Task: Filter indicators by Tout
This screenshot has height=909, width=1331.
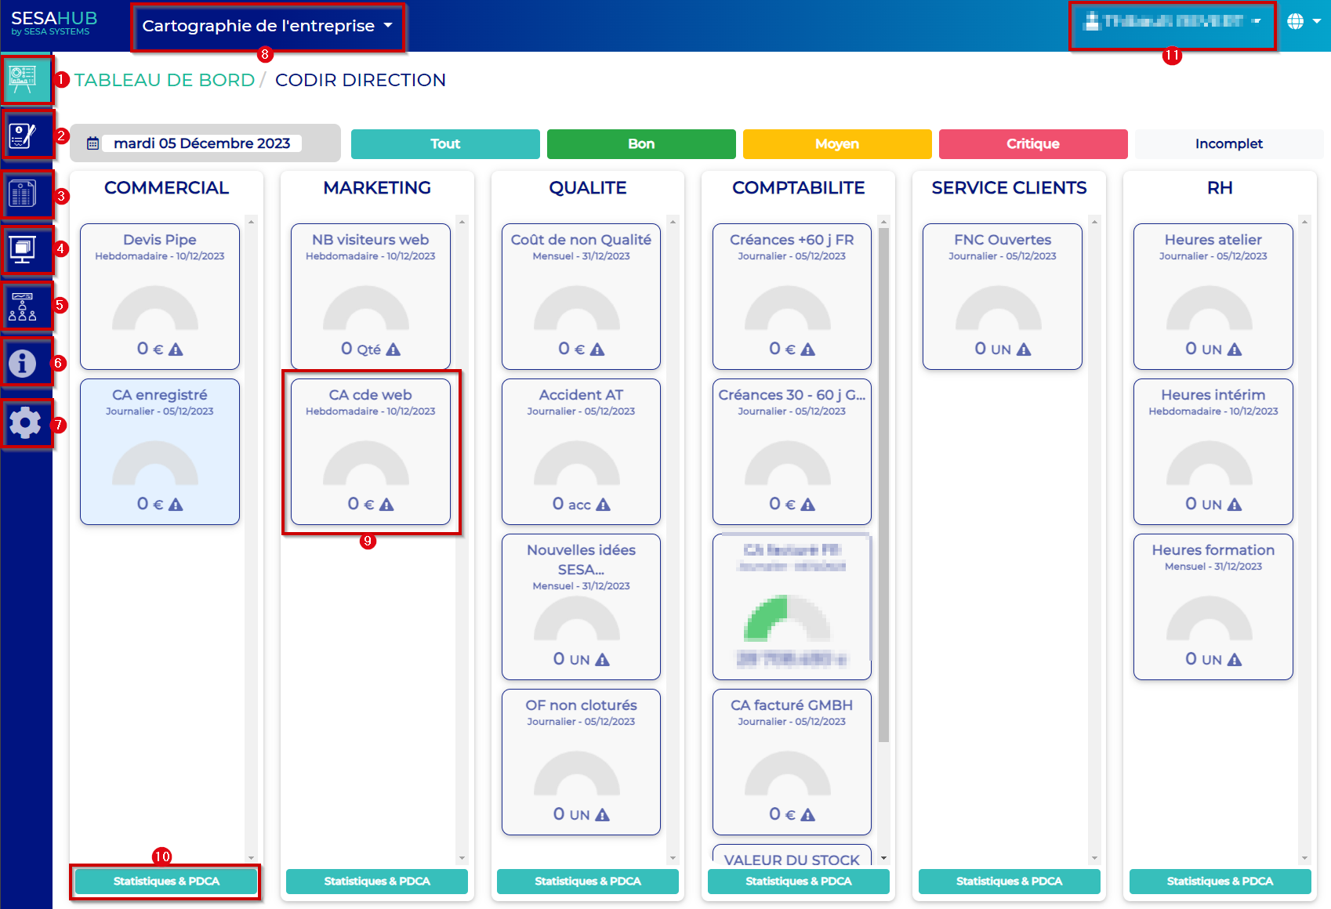Action: point(445,144)
